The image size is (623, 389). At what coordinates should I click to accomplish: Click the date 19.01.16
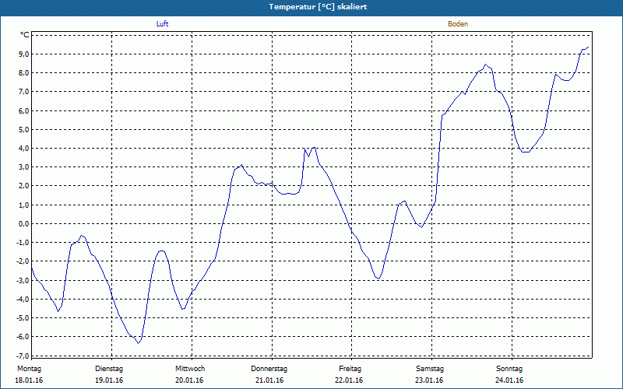tap(109, 380)
